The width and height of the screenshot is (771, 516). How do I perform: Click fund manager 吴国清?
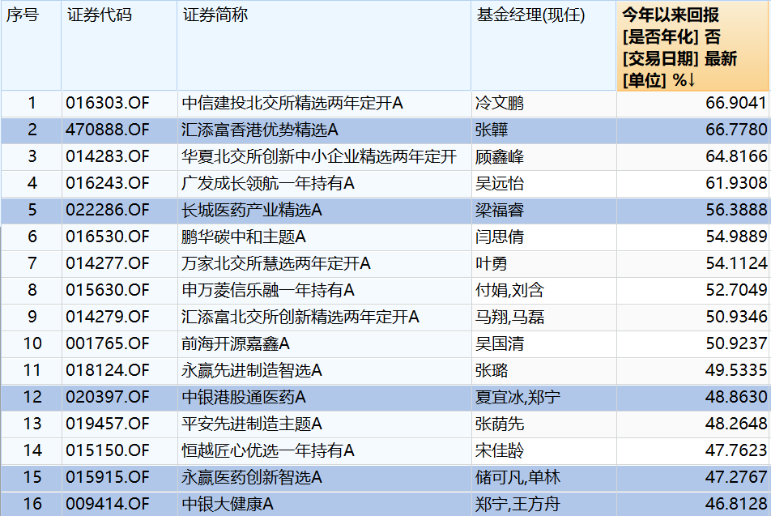(500, 343)
